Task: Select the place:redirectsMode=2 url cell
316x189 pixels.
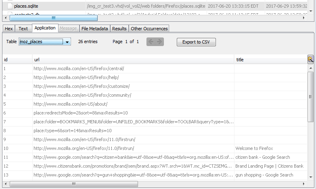Action: [x=133, y=113]
